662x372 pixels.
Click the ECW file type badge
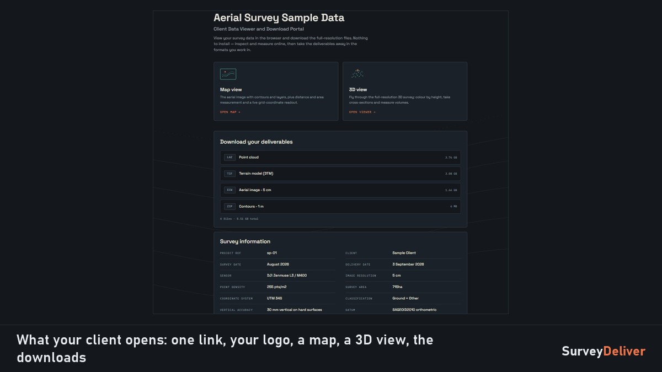point(229,190)
